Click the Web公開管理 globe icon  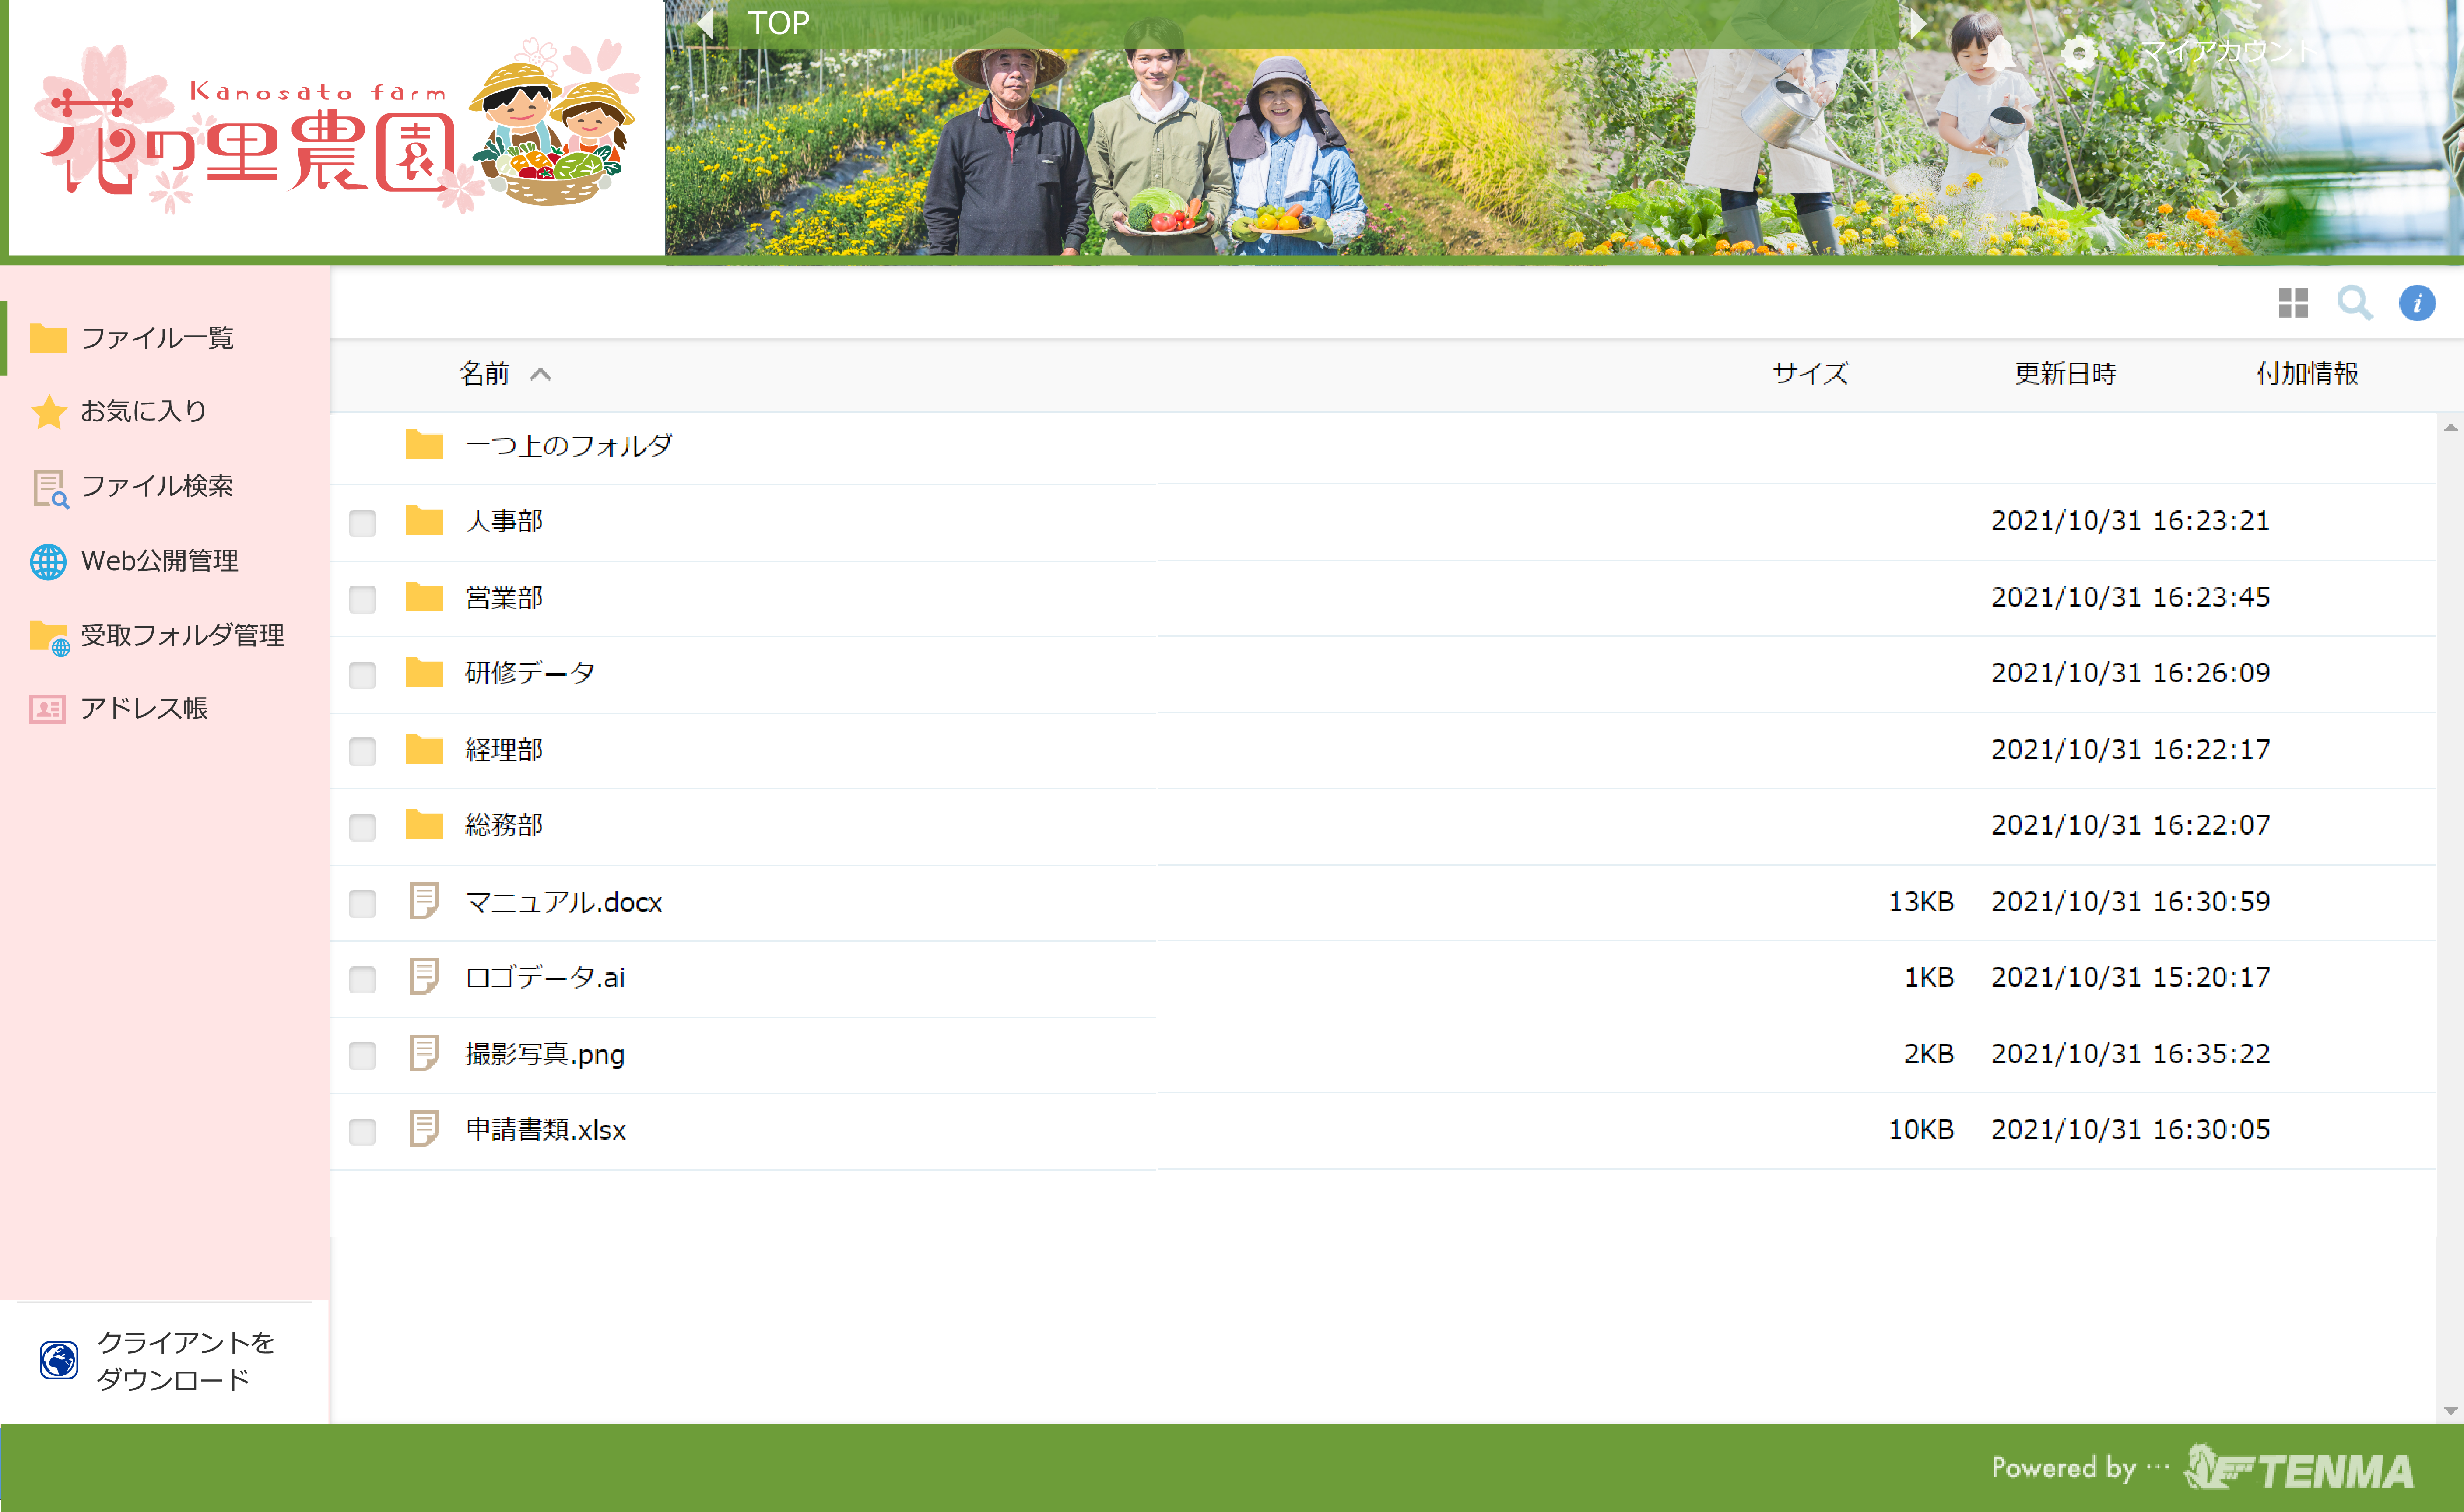(48, 561)
